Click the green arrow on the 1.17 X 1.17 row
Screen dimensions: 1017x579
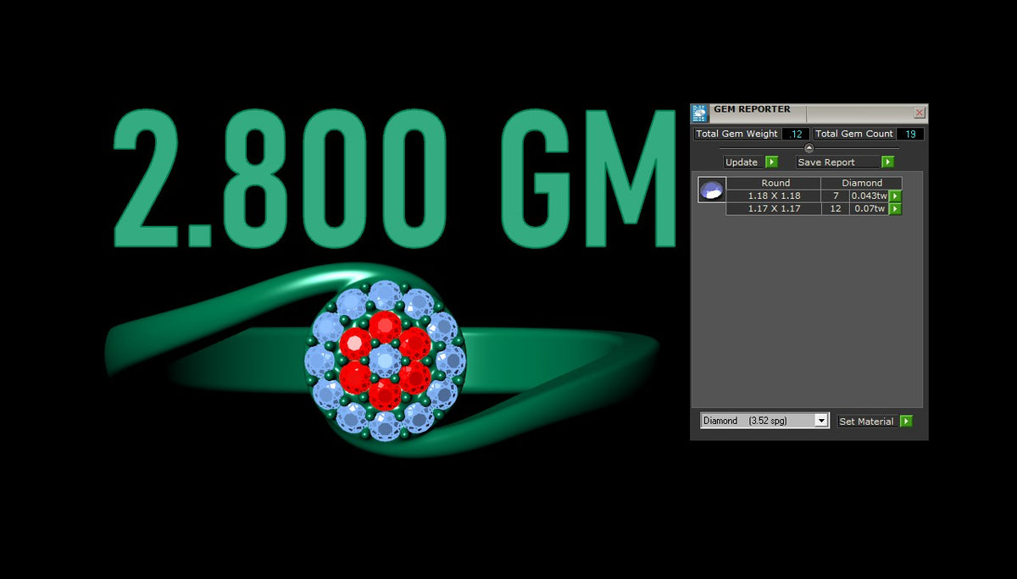(x=895, y=208)
